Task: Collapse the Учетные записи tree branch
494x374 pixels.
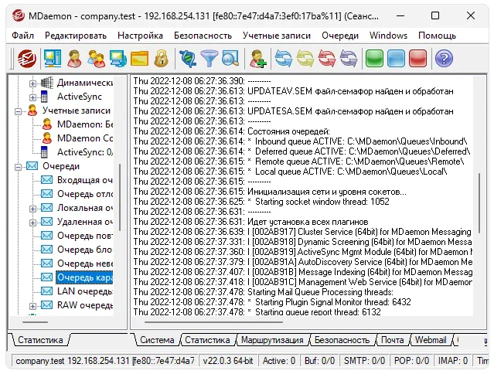Action: pos(19,111)
